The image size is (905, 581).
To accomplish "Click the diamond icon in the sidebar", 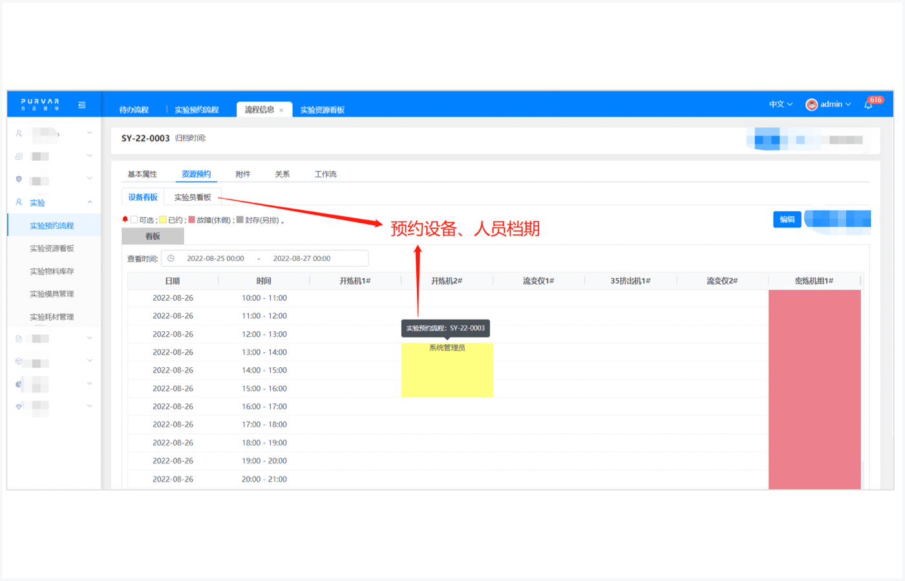I will tap(19, 406).
